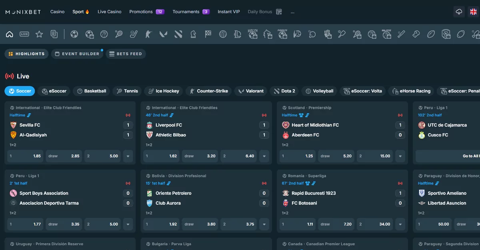Viewport: 480px width, 250px height.
Task: Switch to the Event Builder tab
Action: [x=77, y=54]
